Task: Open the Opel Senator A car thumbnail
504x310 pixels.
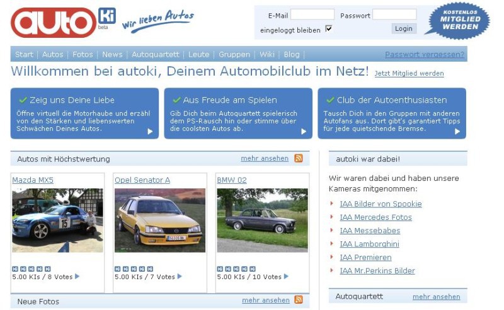Action: (160, 221)
